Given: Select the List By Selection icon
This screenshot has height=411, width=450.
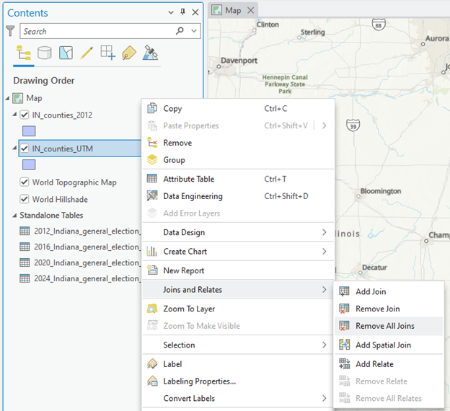Looking at the screenshot, I should pos(66,53).
